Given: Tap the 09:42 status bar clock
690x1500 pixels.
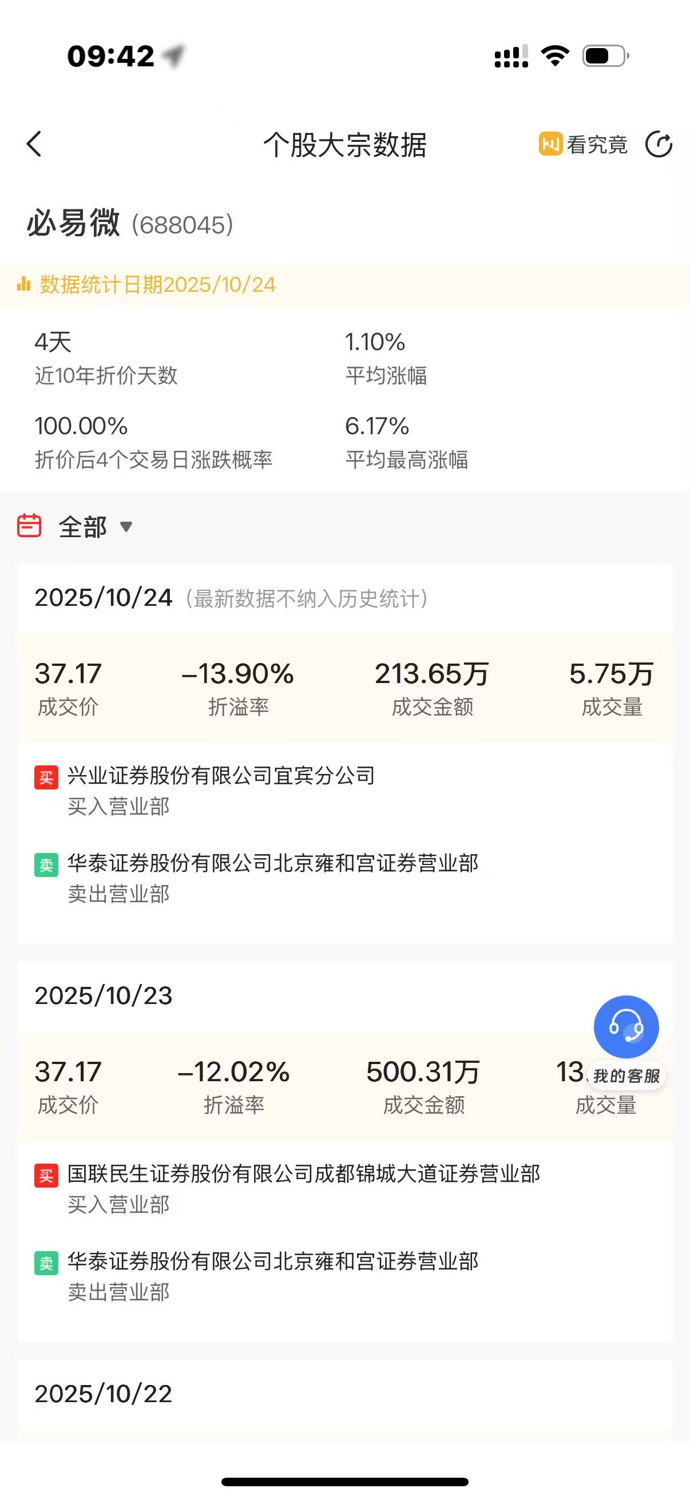Looking at the screenshot, I should (x=110, y=57).
